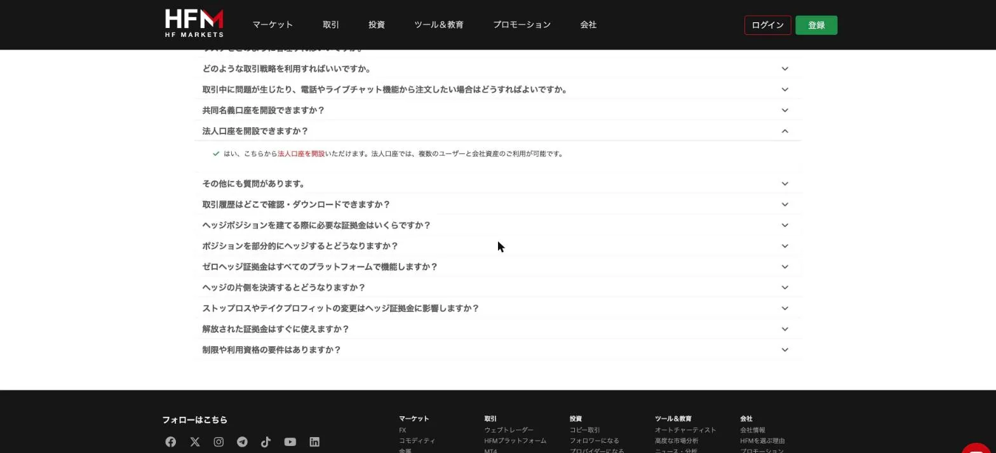This screenshot has height=453, width=996.
Task: Expand 制限や利用資格の要件はありますか？ item
Action: 499,350
